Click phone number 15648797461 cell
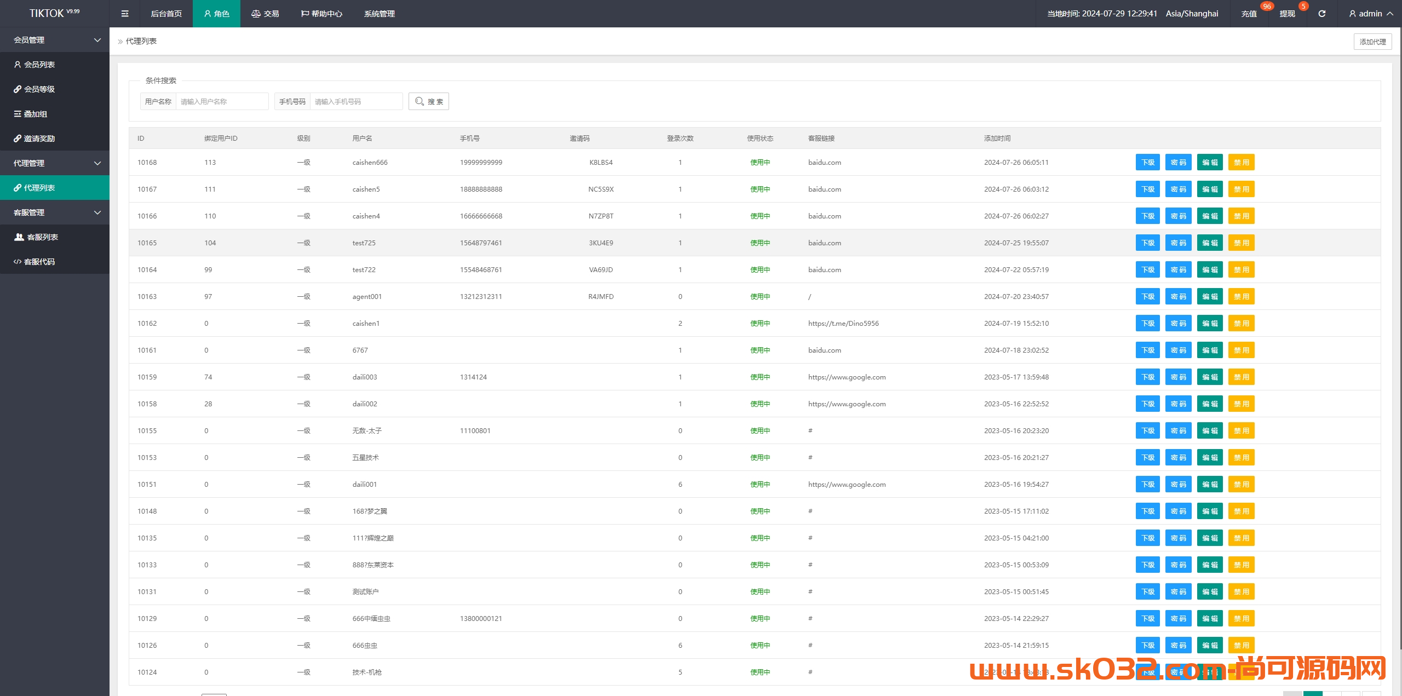The image size is (1402, 696). (x=481, y=243)
